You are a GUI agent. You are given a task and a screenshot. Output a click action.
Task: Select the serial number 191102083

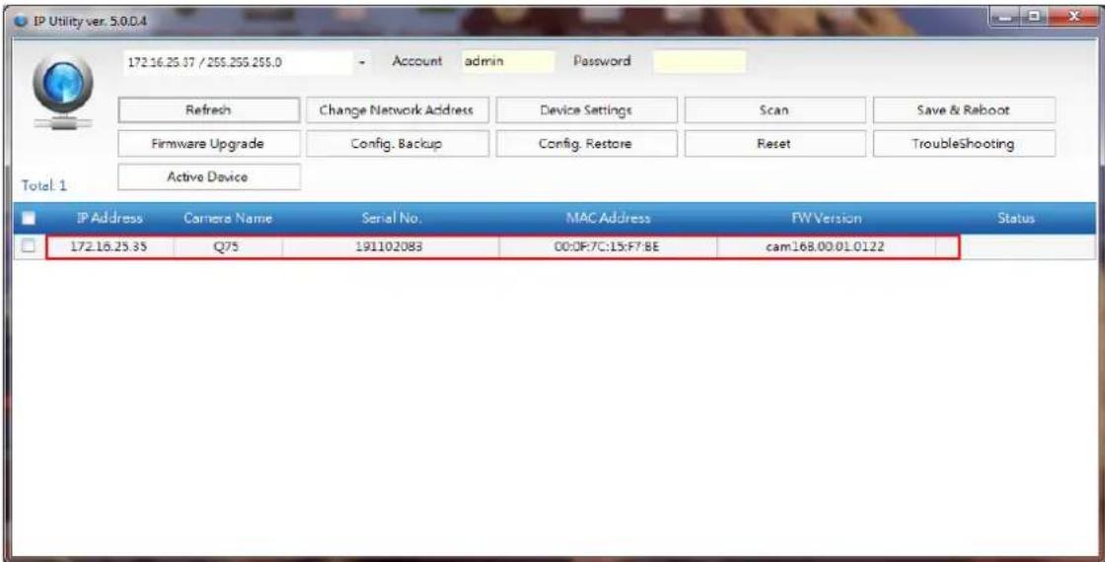tap(391, 246)
